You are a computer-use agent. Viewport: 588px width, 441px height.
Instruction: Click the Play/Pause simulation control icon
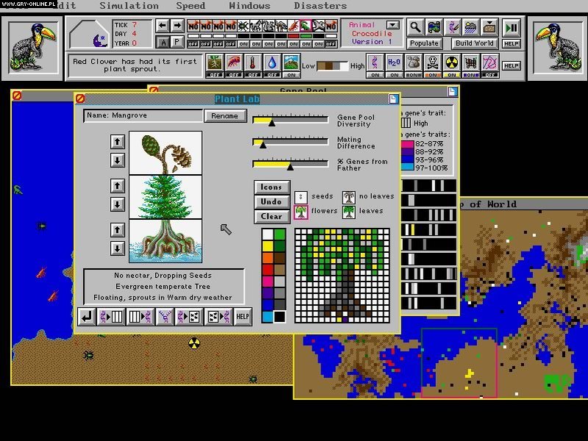coord(512,29)
